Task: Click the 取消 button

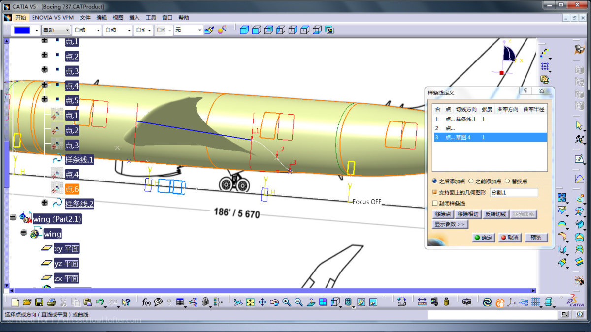Action: [509, 238]
